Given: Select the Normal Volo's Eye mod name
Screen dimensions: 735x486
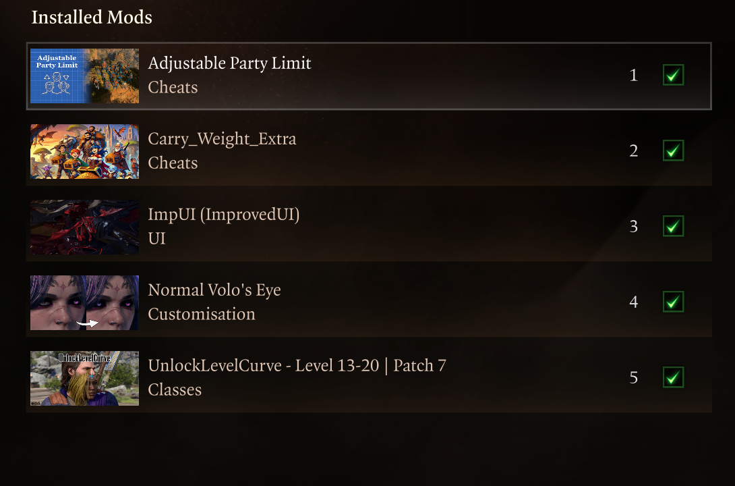Looking at the screenshot, I should pos(214,290).
